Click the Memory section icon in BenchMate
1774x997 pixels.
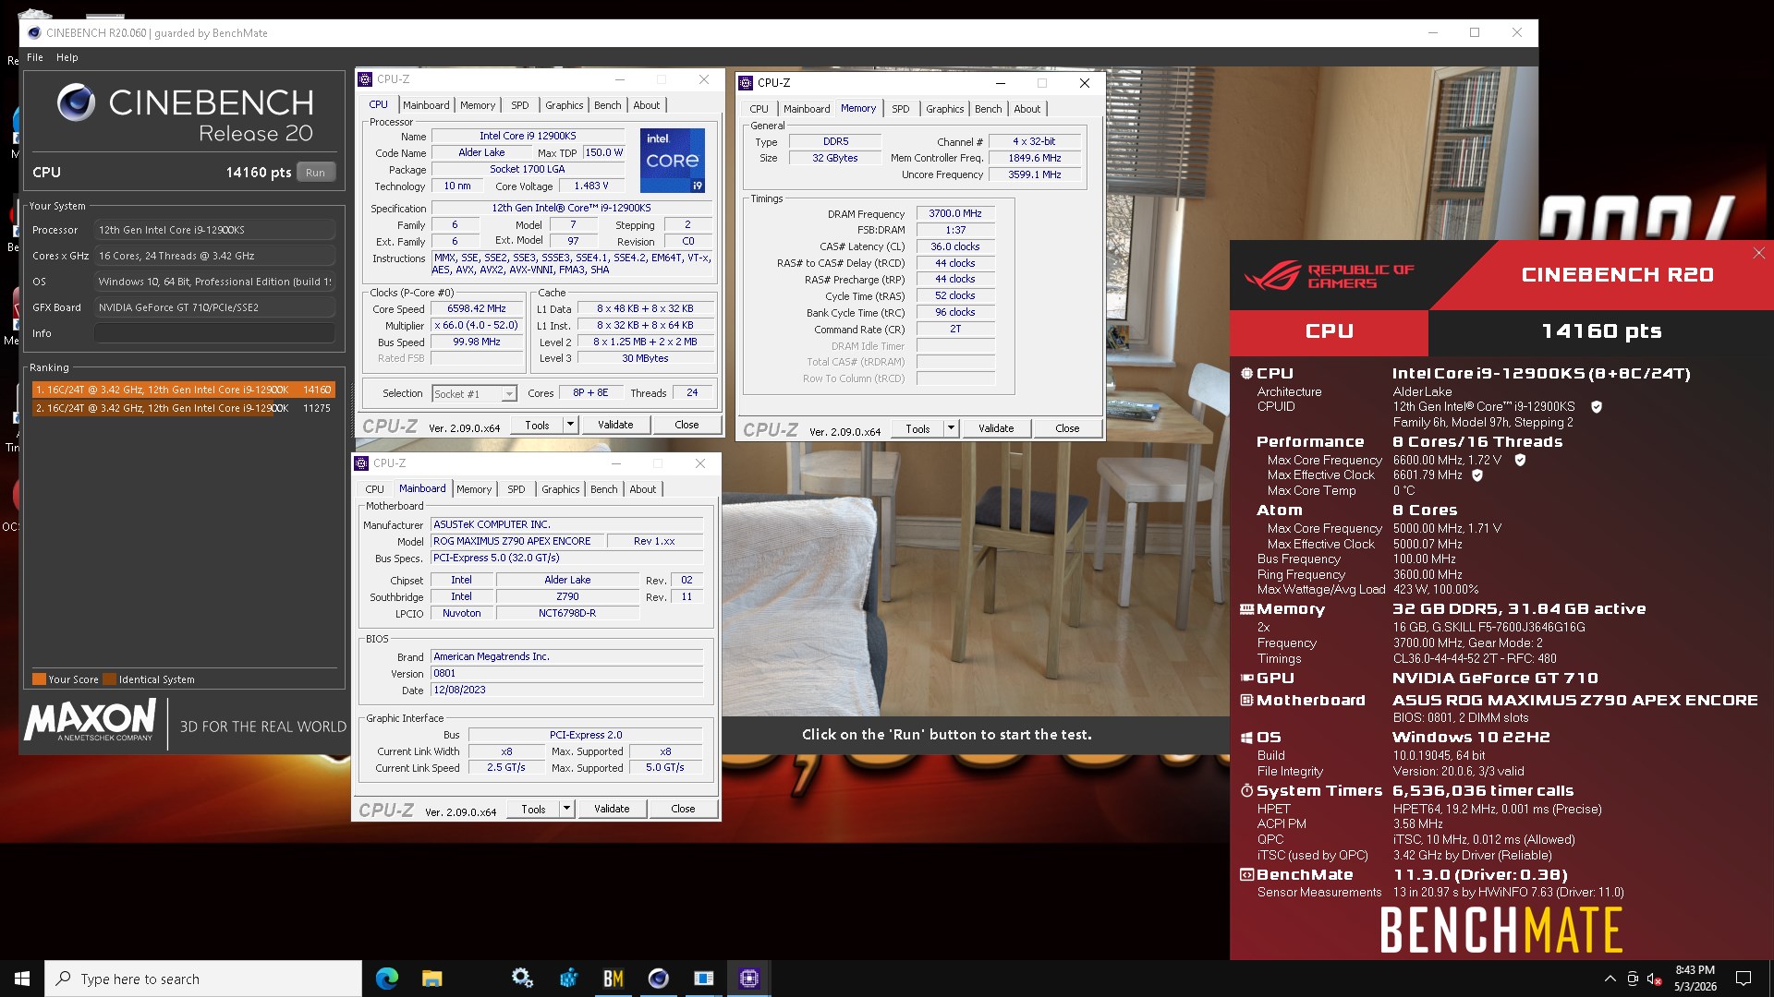tap(1246, 609)
